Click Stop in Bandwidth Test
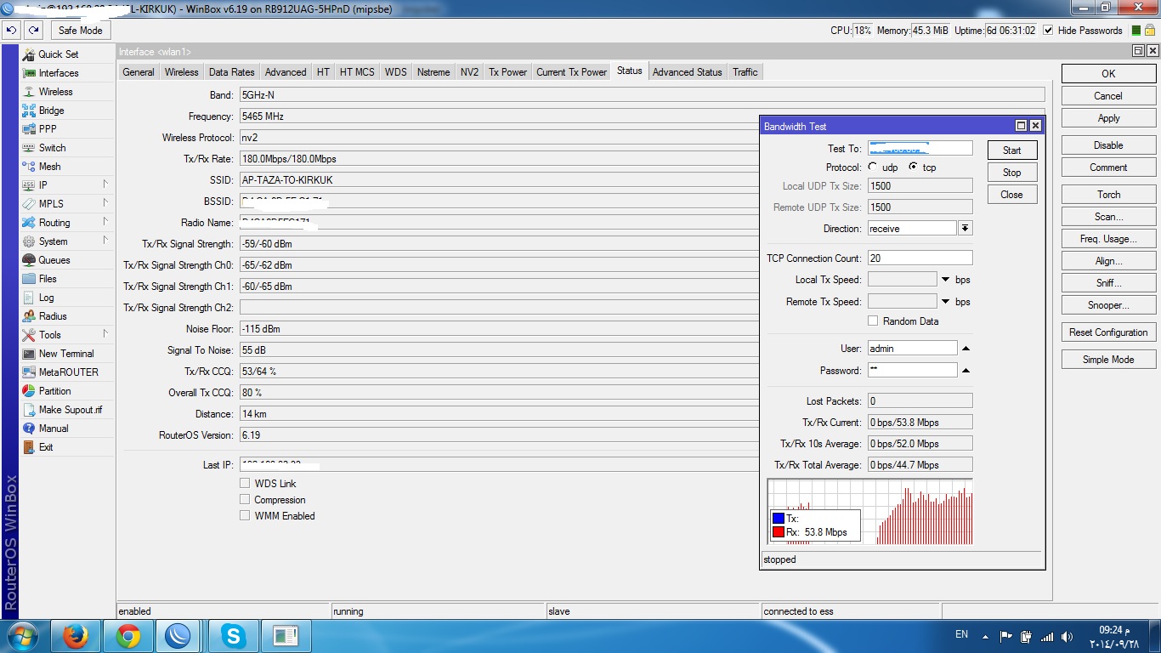Image resolution: width=1161 pixels, height=653 pixels. tap(1011, 173)
